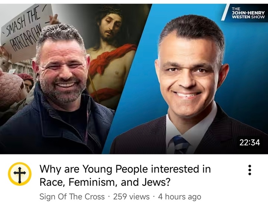Viewport: 268px width, 217px height.
Task: Open the three-dot video options menu
Action: [250, 170]
